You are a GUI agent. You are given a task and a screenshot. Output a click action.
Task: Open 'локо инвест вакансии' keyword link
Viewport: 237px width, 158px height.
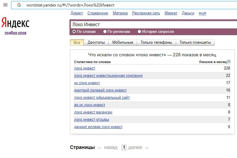click(x=93, y=112)
